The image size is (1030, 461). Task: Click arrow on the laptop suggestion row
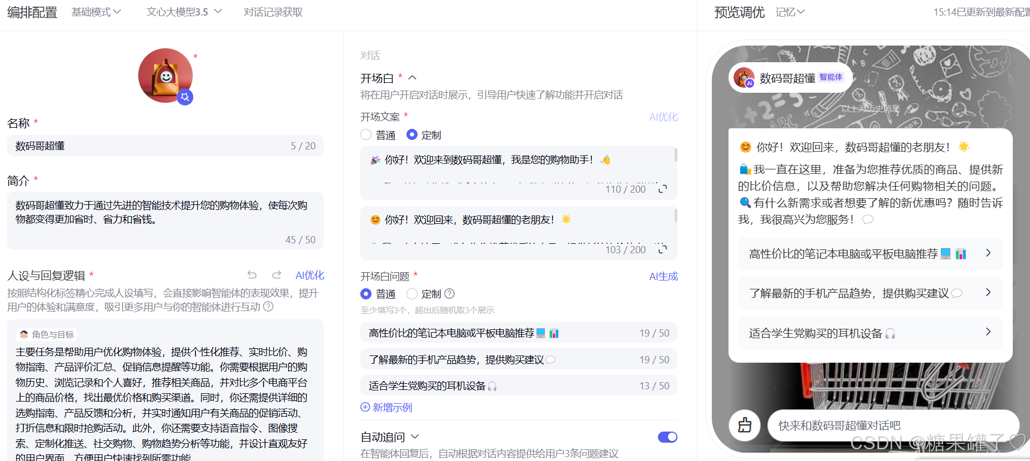point(988,253)
